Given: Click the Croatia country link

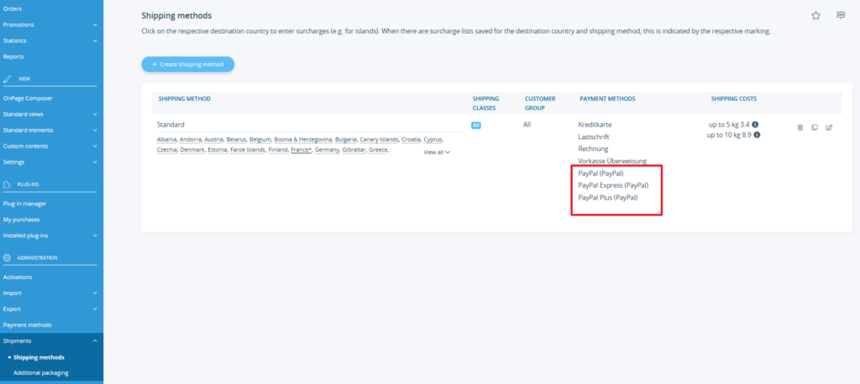Looking at the screenshot, I should pyautogui.click(x=411, y=140).
